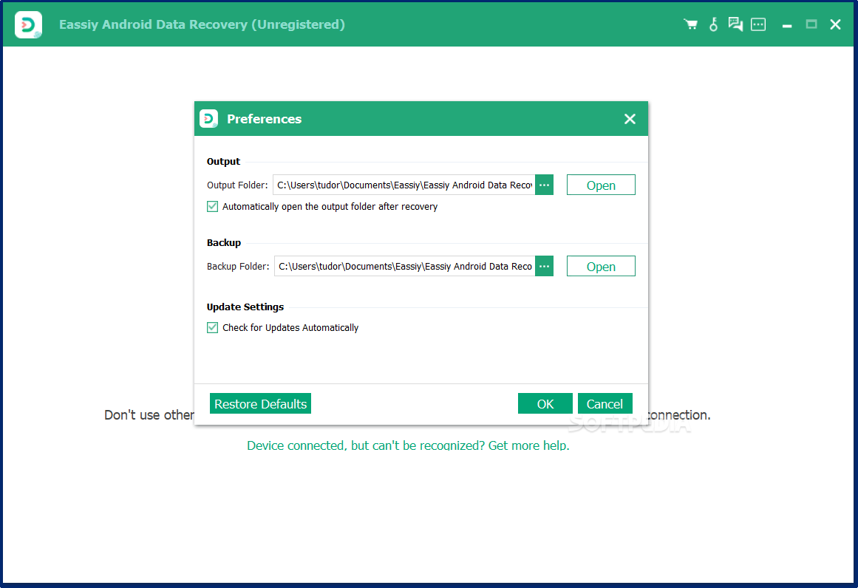Toggle Check for Updates Automatically
Image resolution: width=858 pixels, height=588 pixels.
coord(212,328)
